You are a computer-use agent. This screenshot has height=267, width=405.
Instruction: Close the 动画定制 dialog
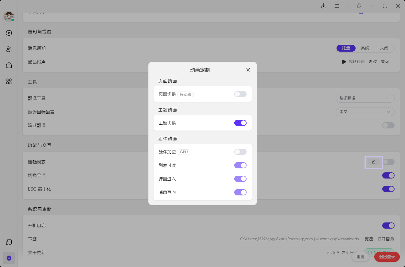click(248, 70)
